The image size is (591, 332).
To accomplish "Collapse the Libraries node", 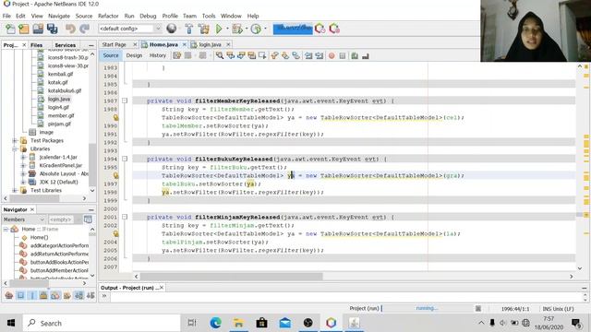I will pyautogui.click(x=15, y=148).
